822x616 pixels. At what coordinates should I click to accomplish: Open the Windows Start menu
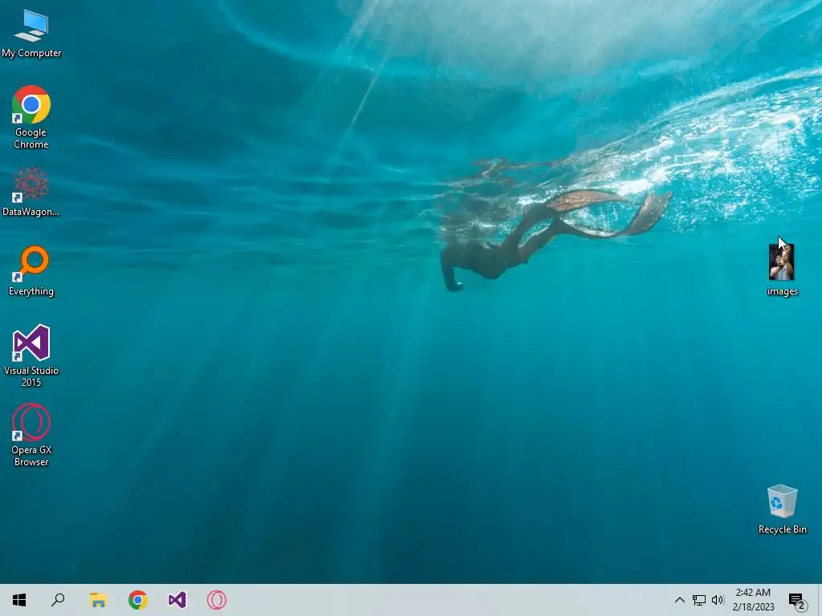(19, 600)
